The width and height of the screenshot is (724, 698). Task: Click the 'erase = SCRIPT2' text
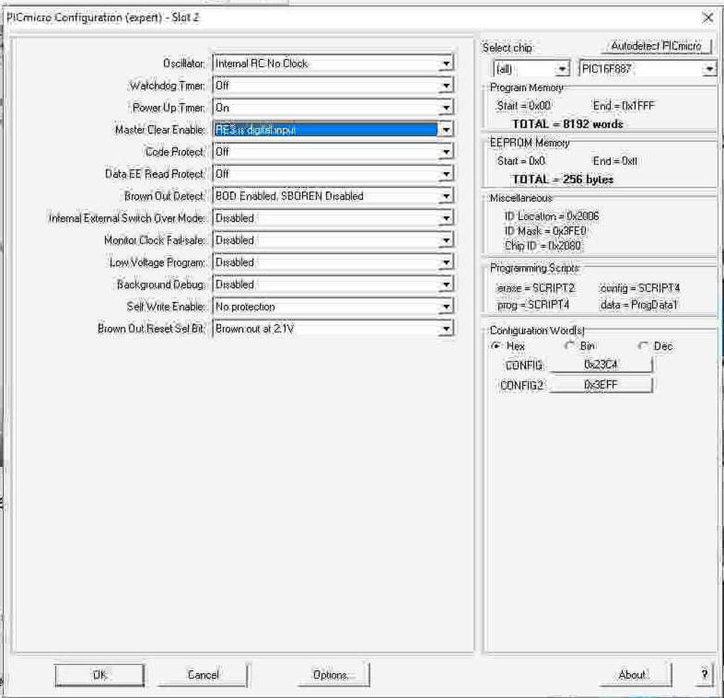point(535,288)
